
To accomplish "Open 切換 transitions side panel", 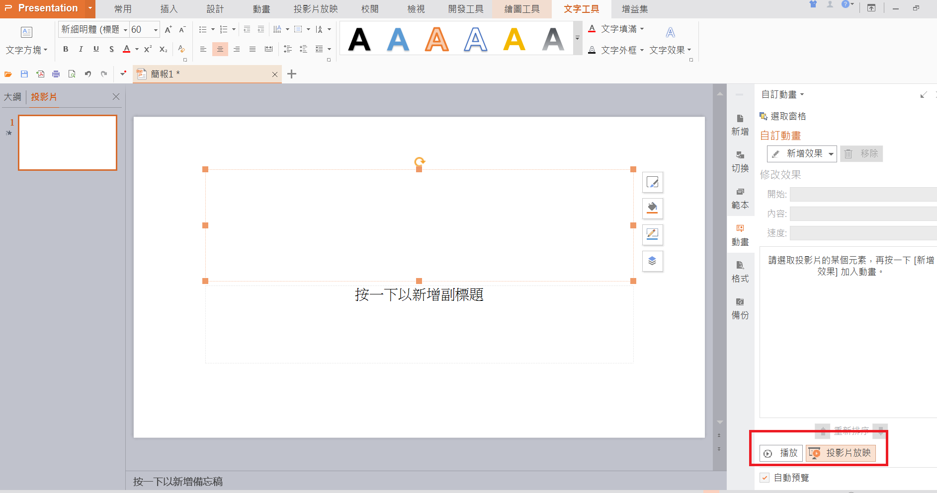I will (x=740, y=161).
